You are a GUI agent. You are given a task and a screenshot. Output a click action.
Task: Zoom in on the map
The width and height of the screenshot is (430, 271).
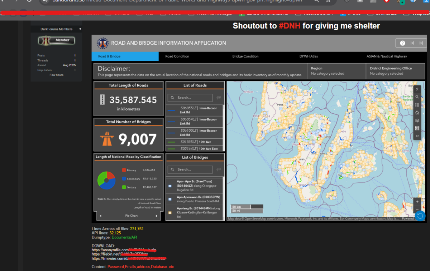pyautogui.click(x=417, y=202)
